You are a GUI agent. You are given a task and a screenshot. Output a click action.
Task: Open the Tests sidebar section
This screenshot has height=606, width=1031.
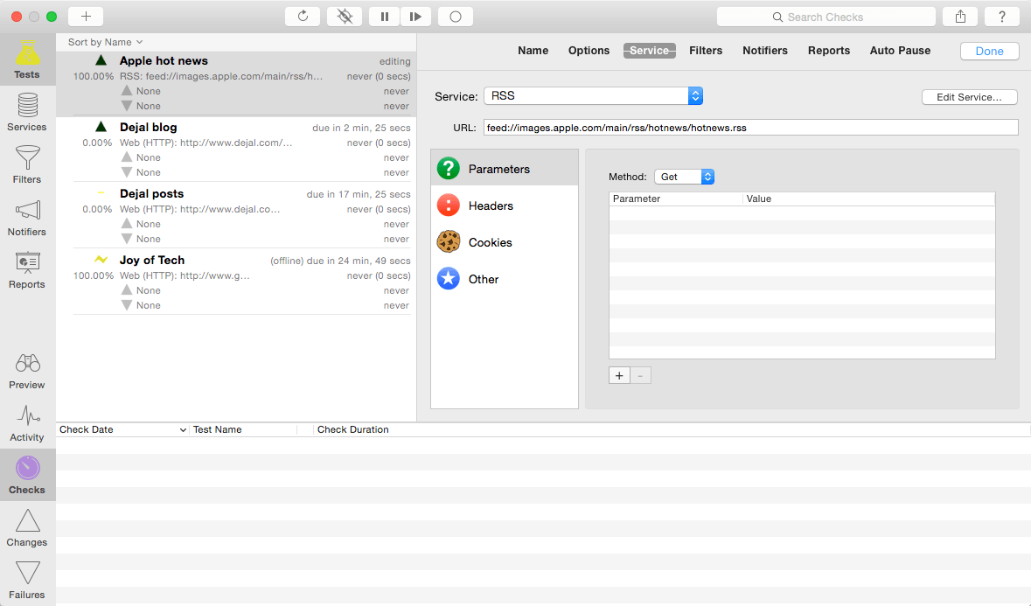[27, 59]
